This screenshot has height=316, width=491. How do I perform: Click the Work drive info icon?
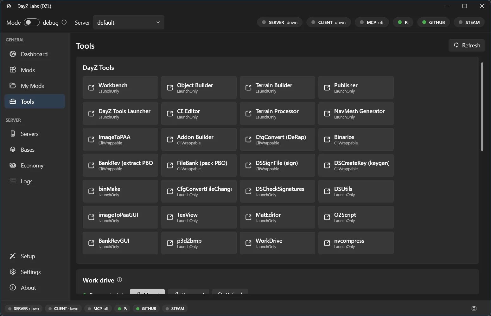[x=119, y=280]
